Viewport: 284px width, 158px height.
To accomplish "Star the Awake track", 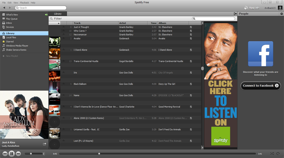I will click(64, 38).
